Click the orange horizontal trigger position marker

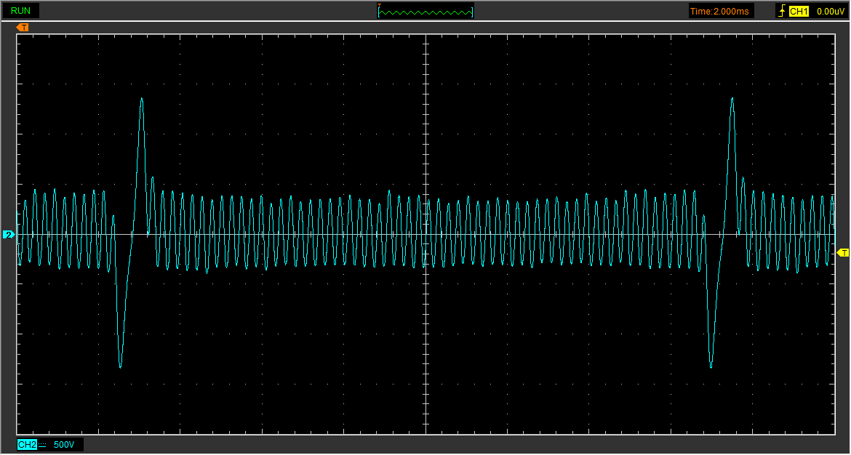pyautogui.click(x=23, y=27)
